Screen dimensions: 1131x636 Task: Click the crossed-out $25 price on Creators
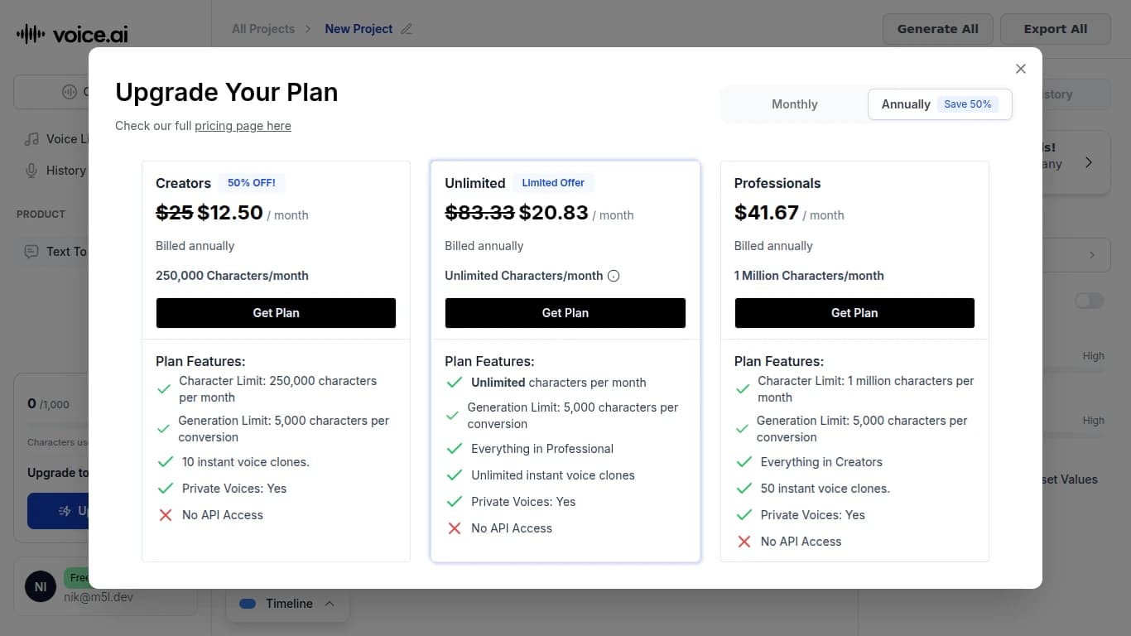coord(175,213)
